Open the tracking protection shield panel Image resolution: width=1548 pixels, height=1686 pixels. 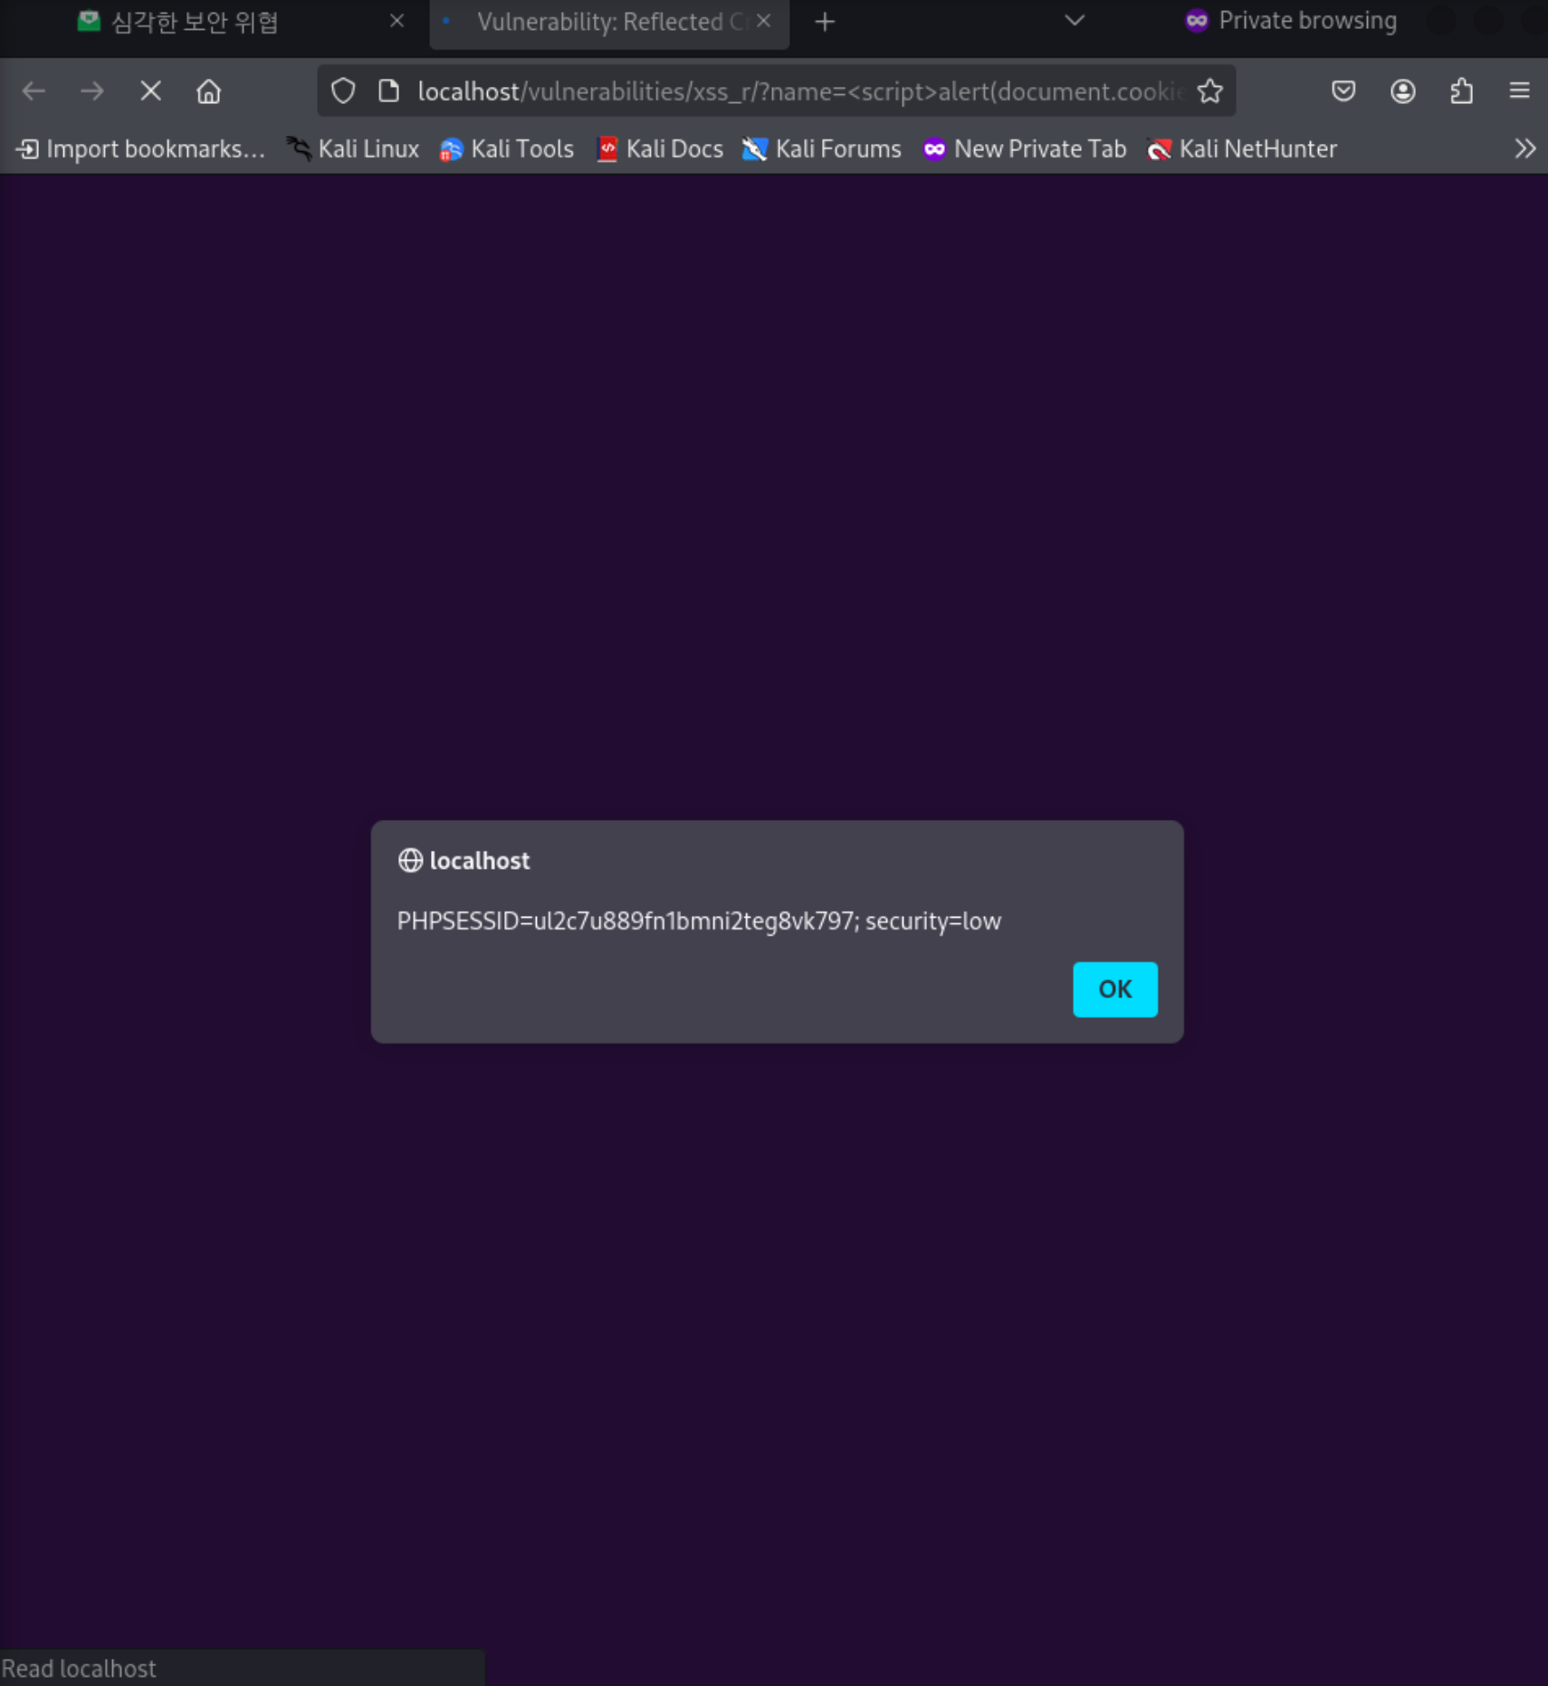(343, 91)
